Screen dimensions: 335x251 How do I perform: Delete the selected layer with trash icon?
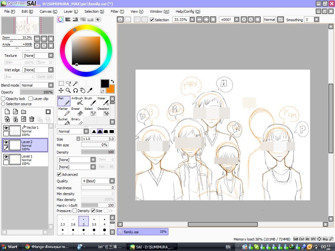(x=32, y=119)
